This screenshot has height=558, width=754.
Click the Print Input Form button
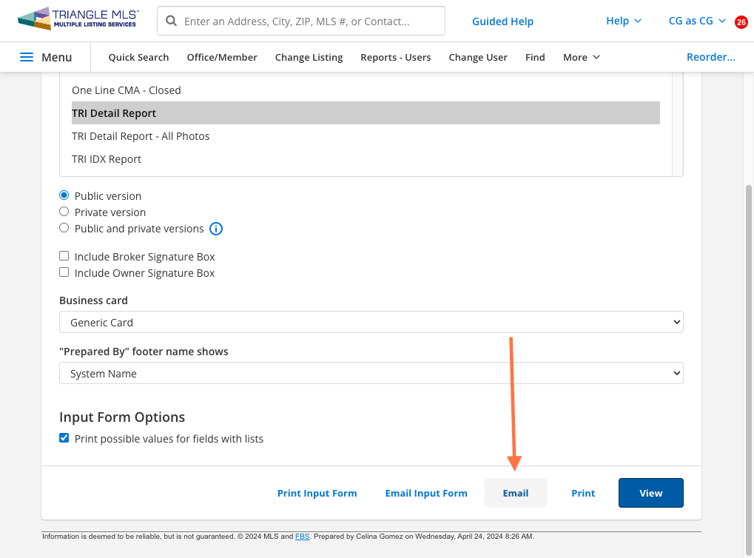pos(317,493)
